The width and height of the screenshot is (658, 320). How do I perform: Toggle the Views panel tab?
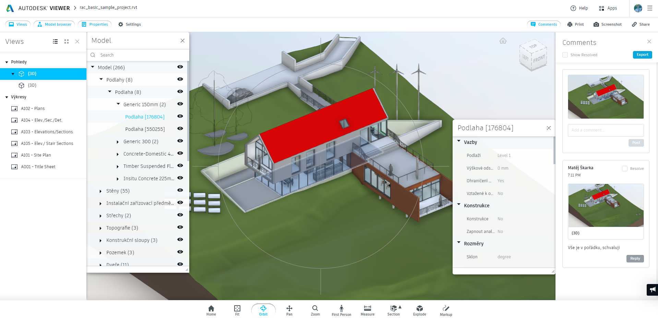18,24
